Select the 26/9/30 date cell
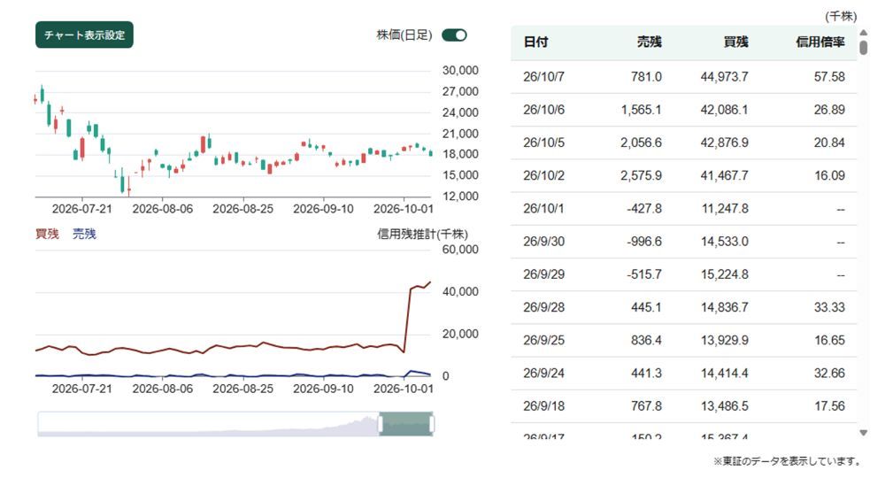Screen dimensions: 885x478 [x=543, y=242]
